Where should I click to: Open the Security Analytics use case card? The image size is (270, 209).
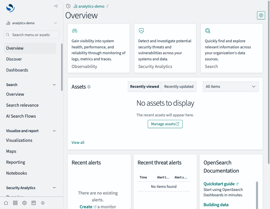click(x=165, y=48)
